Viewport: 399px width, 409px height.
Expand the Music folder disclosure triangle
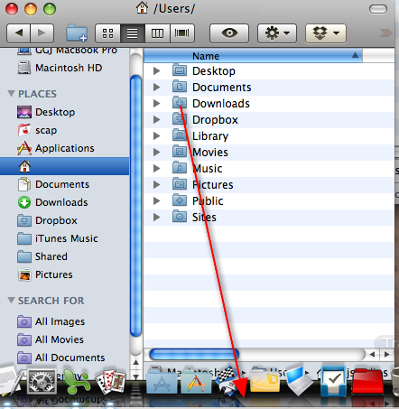tap(156, 169)
